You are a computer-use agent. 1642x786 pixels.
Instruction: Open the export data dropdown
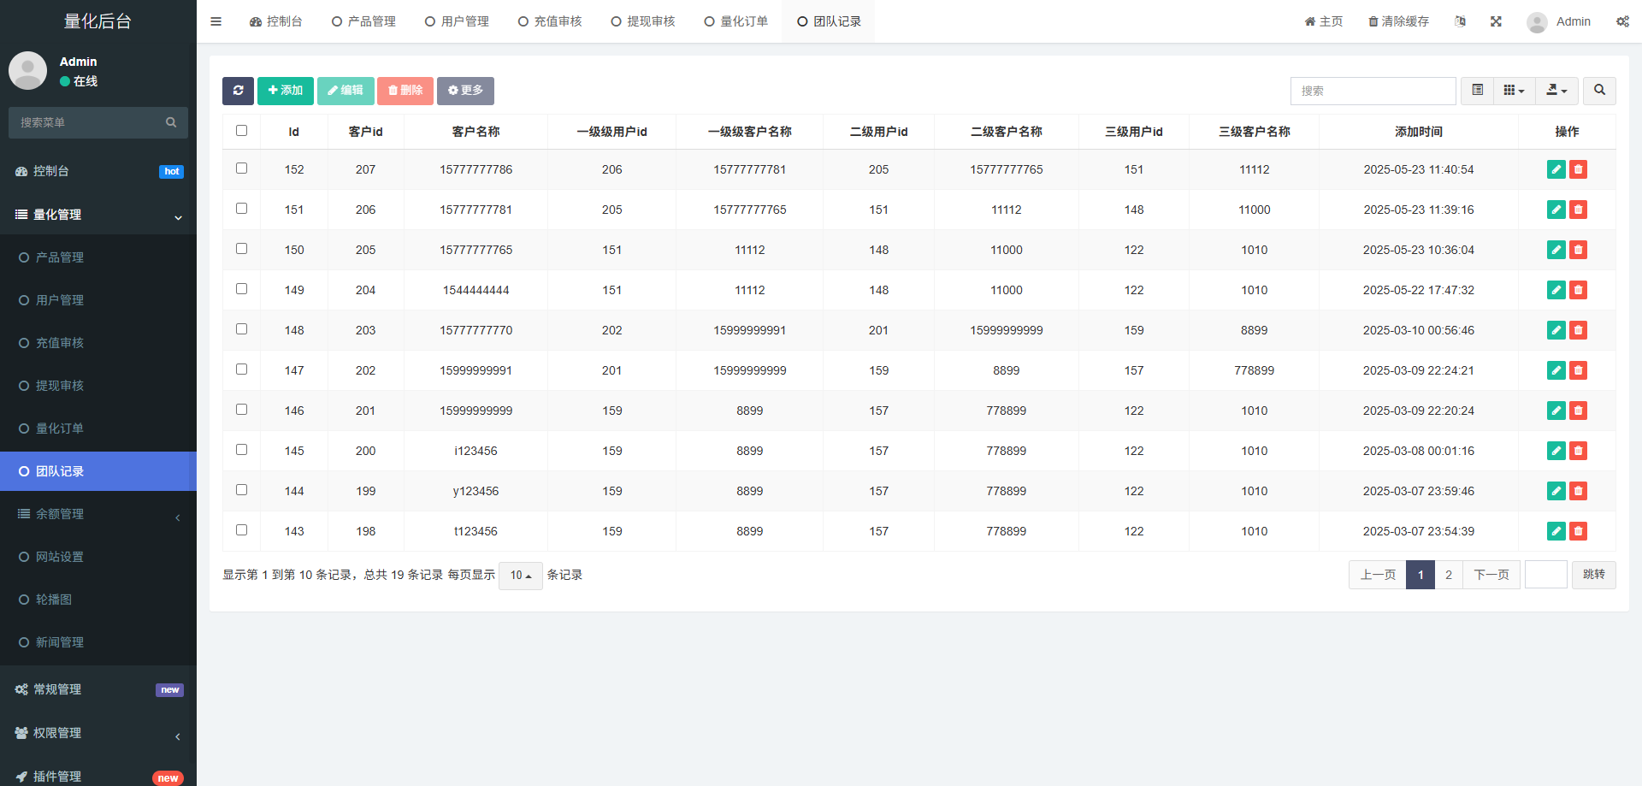[x=1556, y=91]
